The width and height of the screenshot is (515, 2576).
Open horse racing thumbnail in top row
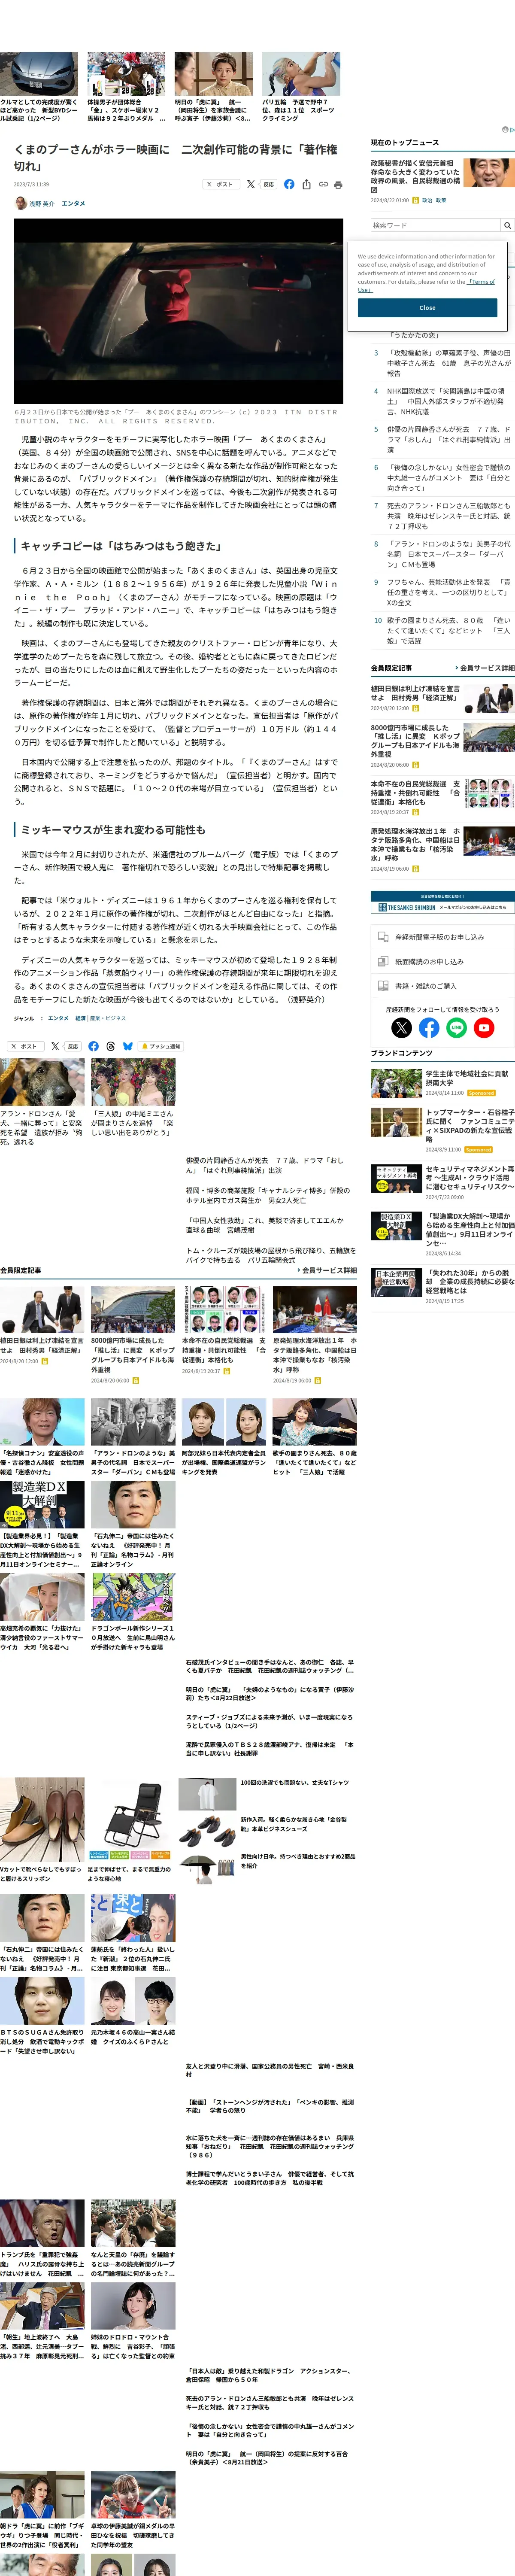click(x=127, y=73)
